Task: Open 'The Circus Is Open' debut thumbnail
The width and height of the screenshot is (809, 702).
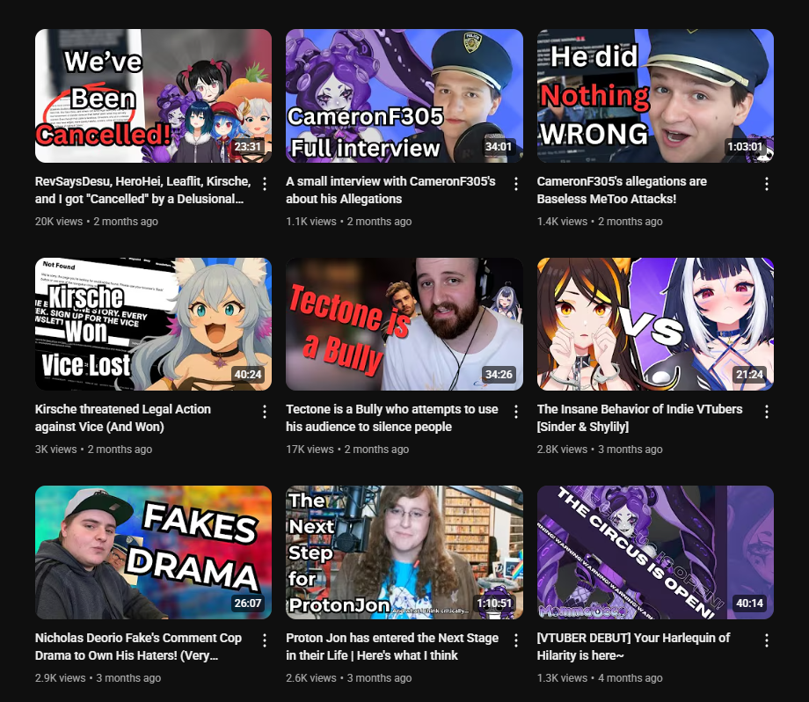Action: [x=655, y=552]
